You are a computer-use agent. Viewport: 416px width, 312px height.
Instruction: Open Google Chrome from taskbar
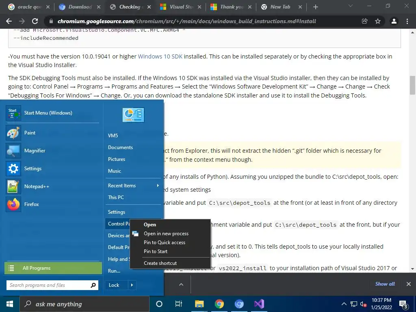pyautogui.click(x=219, y=304)
